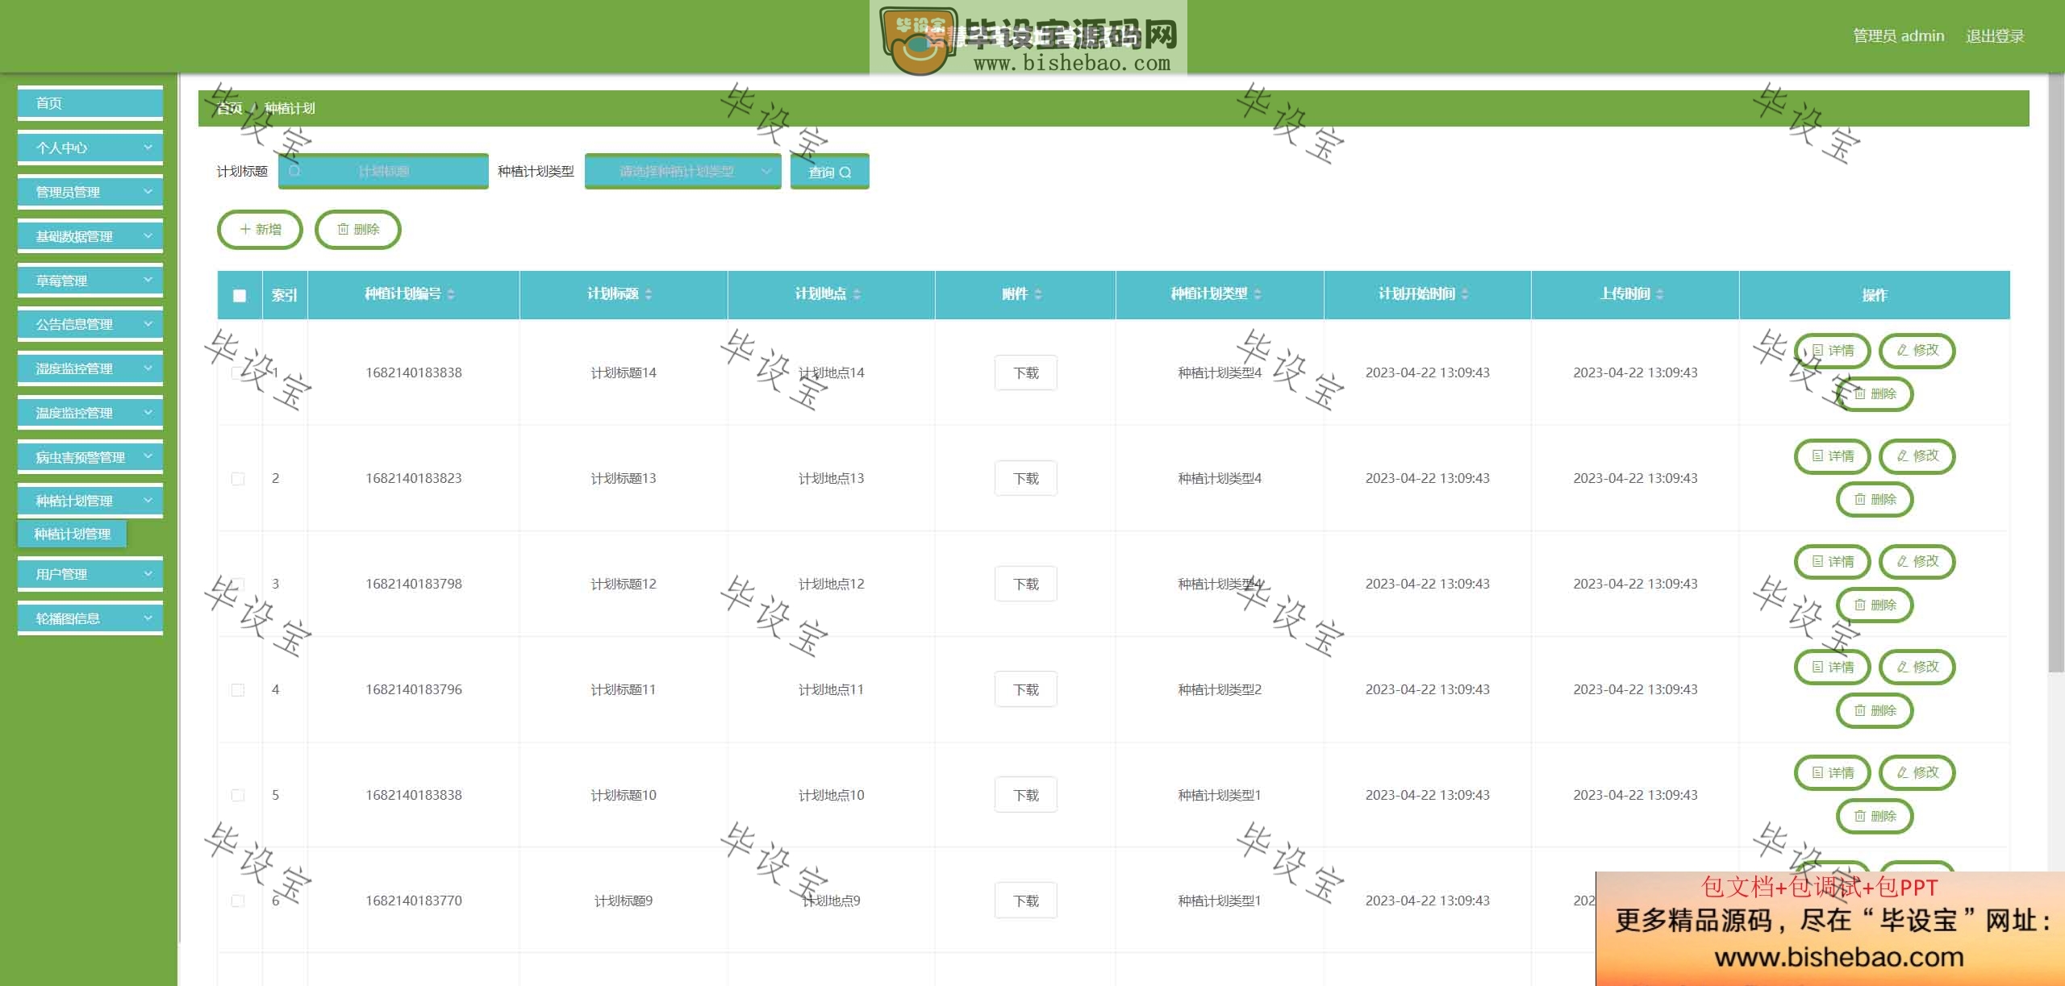This screenshot has height=986, width=2065.
Task: Click the sort arrows beside 上传时间
Action: coord(1659,294)
